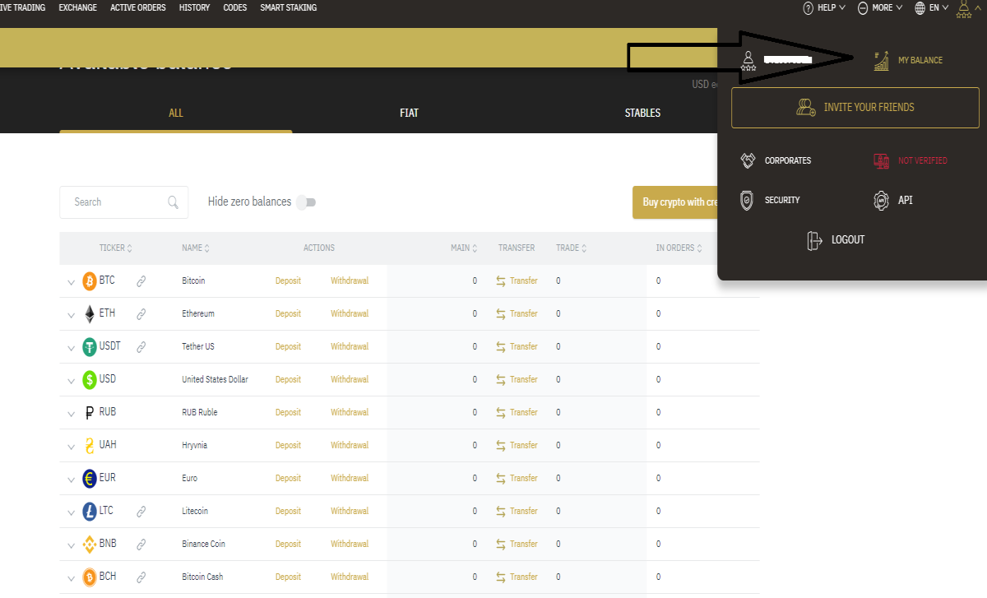987x598 pixels.
Task: Click the Corporates menu text
Action: pyautogui.click(x=788, y=161)
